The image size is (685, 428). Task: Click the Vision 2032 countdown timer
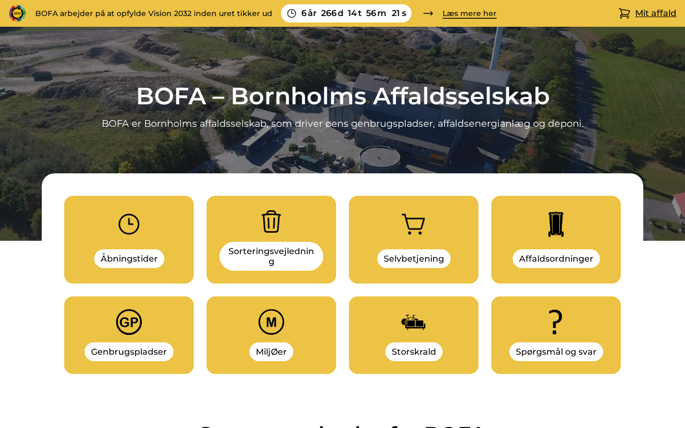tap(346, 13)
